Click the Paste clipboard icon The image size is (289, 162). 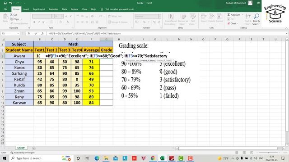(5, 17)
